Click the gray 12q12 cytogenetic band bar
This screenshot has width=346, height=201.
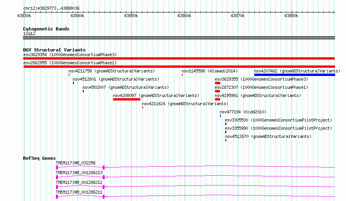click(179, 38)
